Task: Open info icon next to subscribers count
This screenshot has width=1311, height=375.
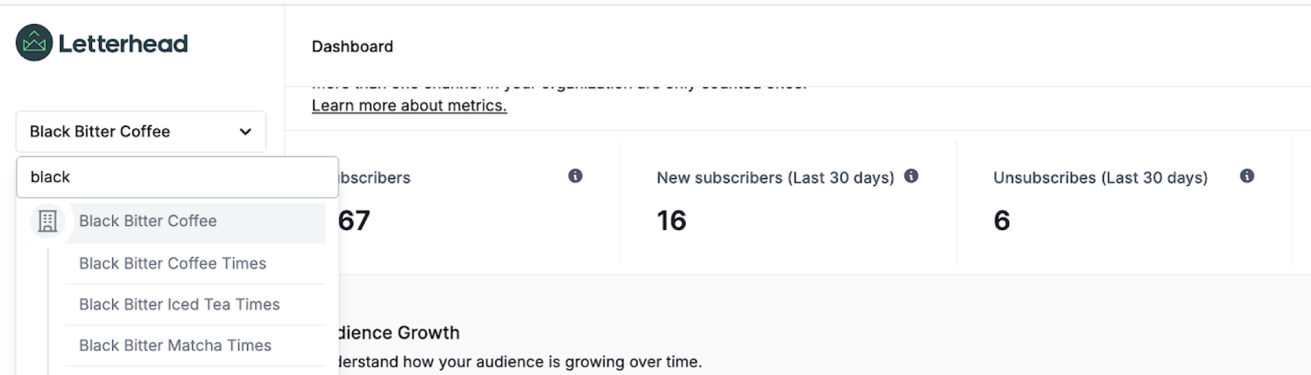Action: 575,176
